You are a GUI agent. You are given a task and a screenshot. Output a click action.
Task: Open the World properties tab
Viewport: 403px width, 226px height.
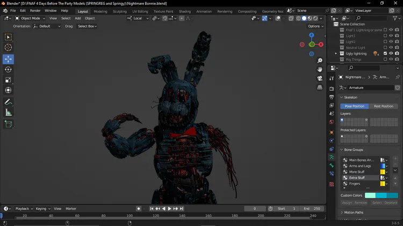[332, 122]
